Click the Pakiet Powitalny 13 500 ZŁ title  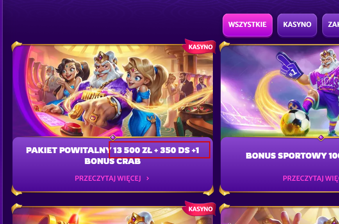click(112, 156)
